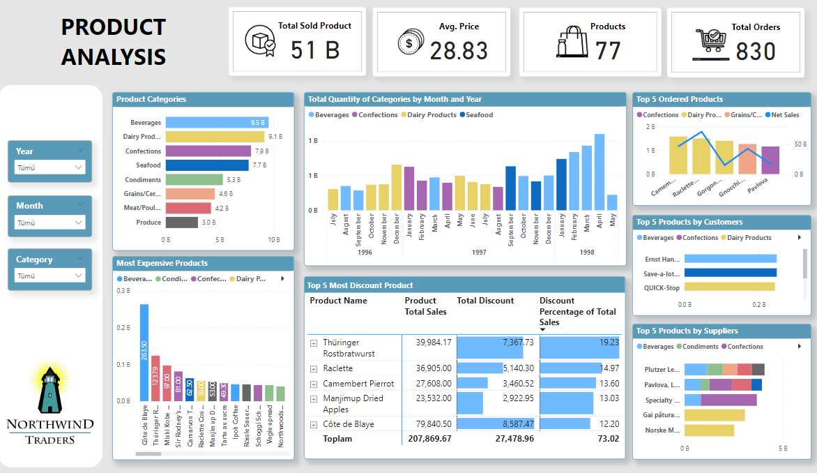This screenshot has height=473, width=817.
Task: Expand the Camembert Pierrot row
Action: click(314, 384)
